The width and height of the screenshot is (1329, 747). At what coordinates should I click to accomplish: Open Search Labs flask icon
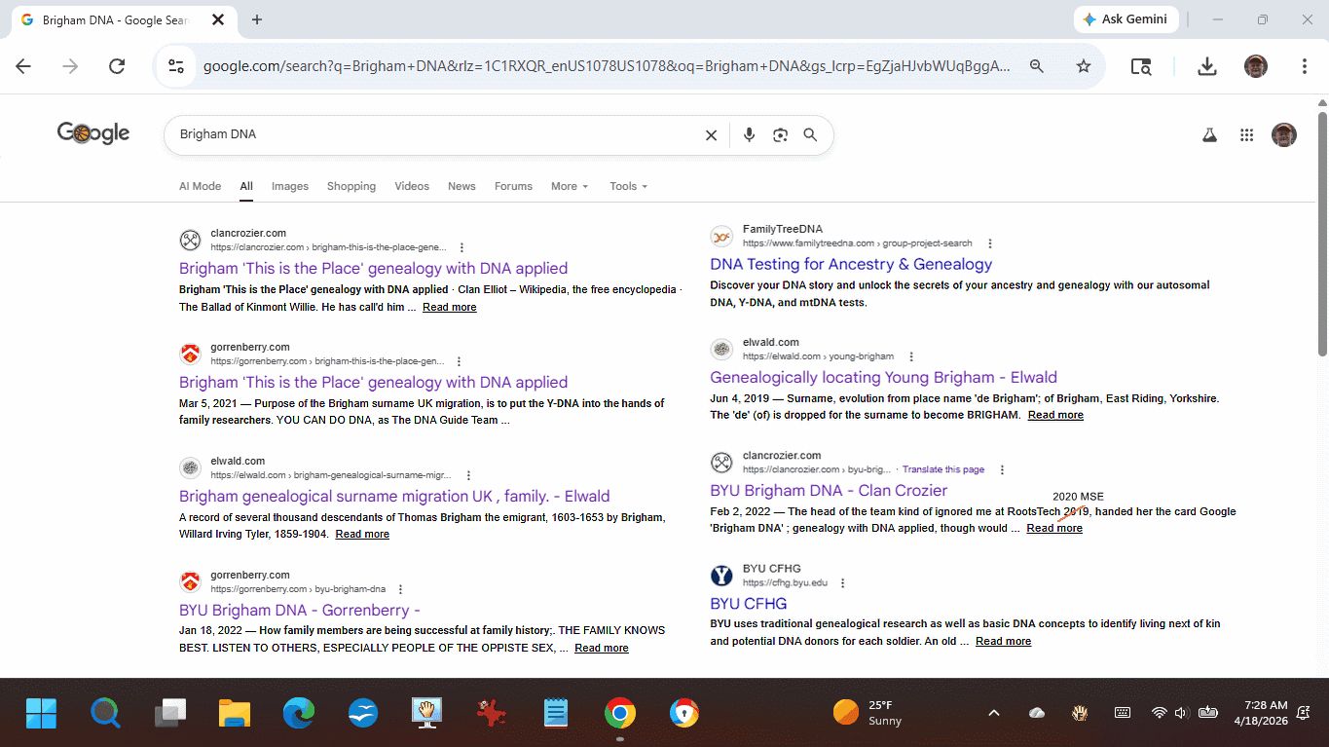click(1209, 135)
